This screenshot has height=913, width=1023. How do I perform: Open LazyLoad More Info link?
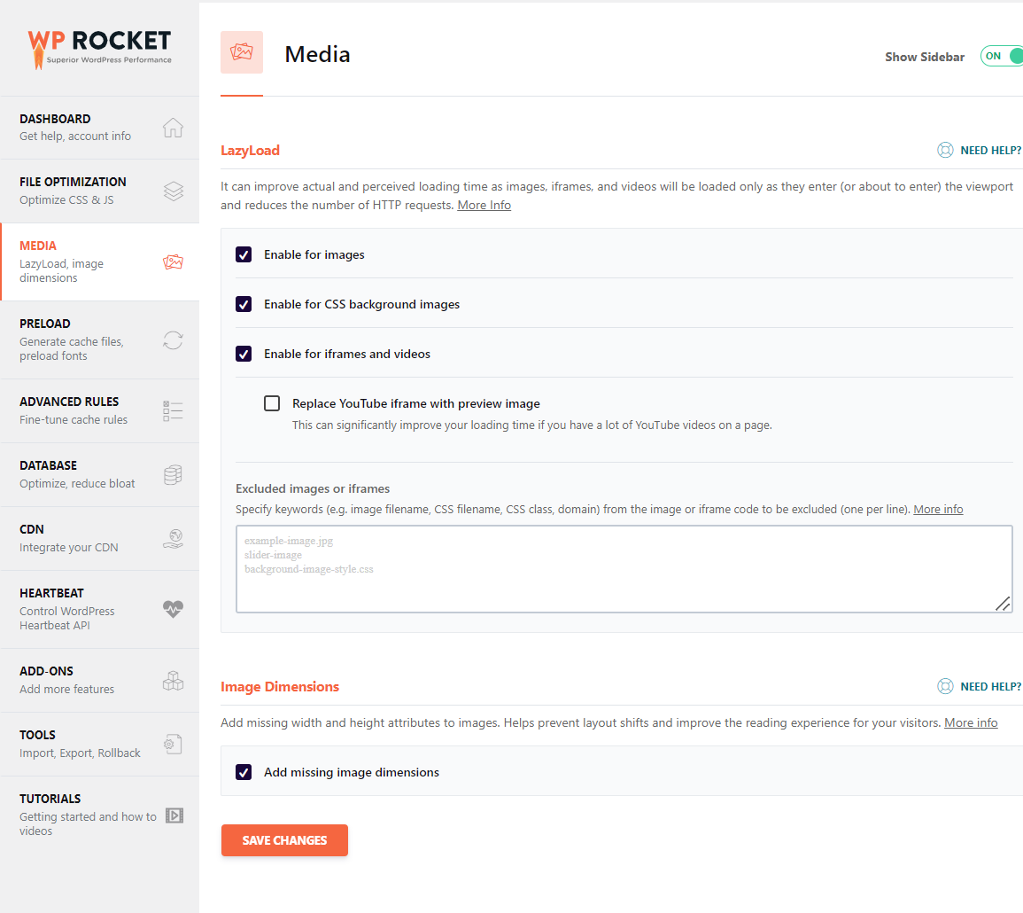[484, 205]
